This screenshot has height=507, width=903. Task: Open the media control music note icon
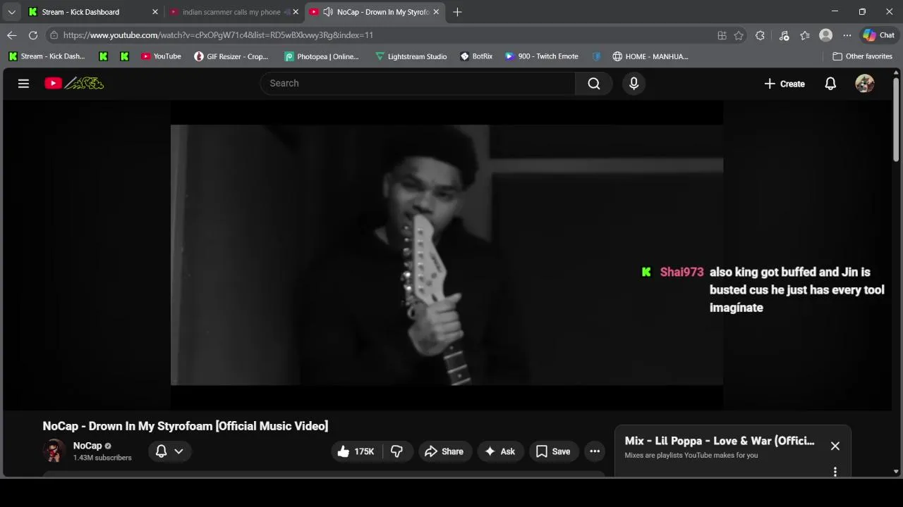tap(784, 35)
